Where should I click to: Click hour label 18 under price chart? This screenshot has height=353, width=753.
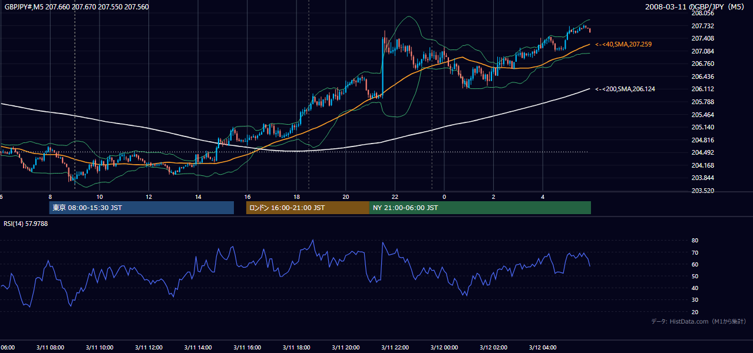click(296, 197)
